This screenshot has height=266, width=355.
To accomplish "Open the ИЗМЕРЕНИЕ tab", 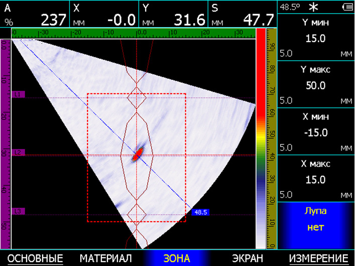I will (x=318, y=258).
